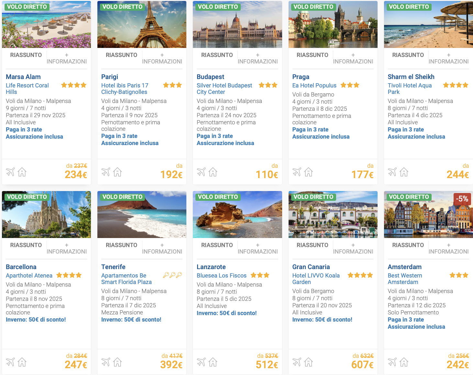Click the hotel house icon on Parigi card
The image size is (473, 375).
pos(117,172)
